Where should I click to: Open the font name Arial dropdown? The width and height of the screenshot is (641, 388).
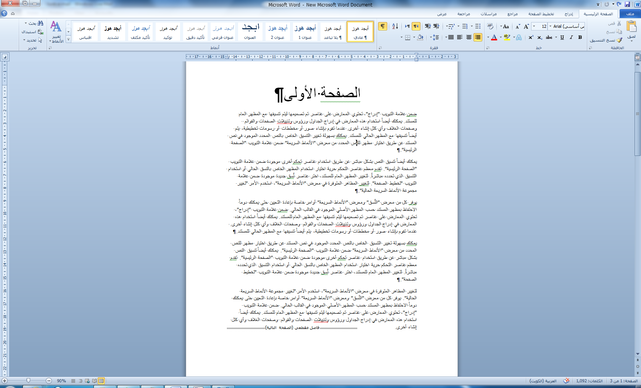[550, 26]
